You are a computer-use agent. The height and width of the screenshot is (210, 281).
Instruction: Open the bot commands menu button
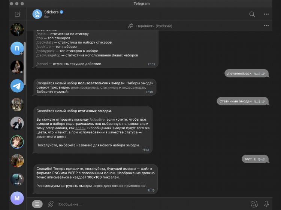coord(37,204)
